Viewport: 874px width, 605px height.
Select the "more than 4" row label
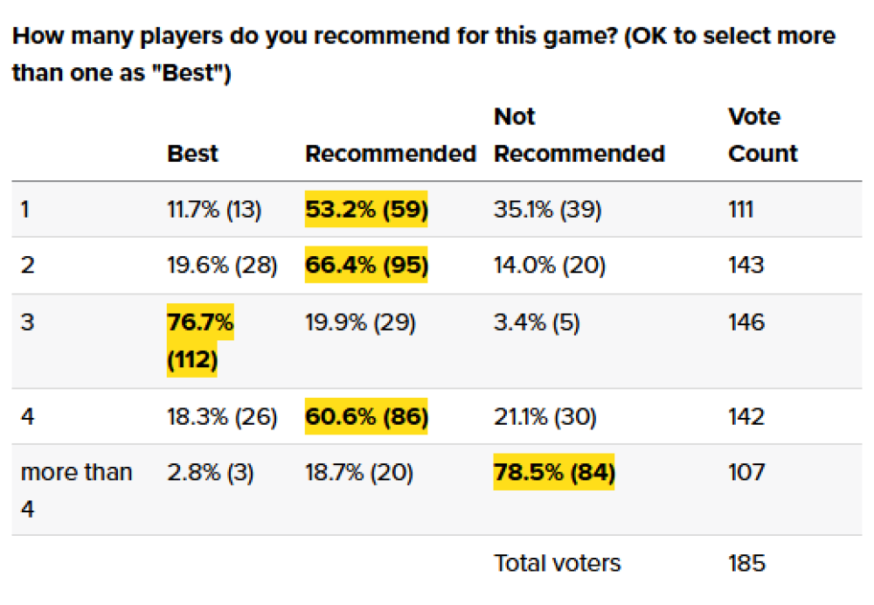pos(76,490)
